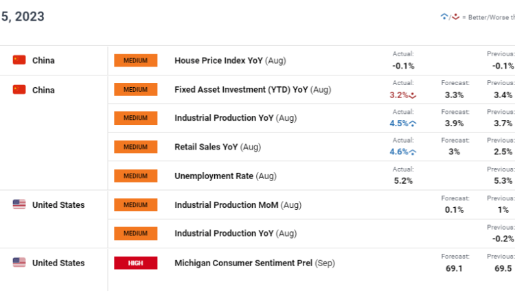Click US flag in Michigan Consumer Sentiment row
This screenshot has width=515, height=295.
(x=19, y=263)
